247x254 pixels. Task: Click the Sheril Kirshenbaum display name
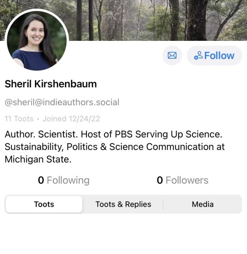51,84
